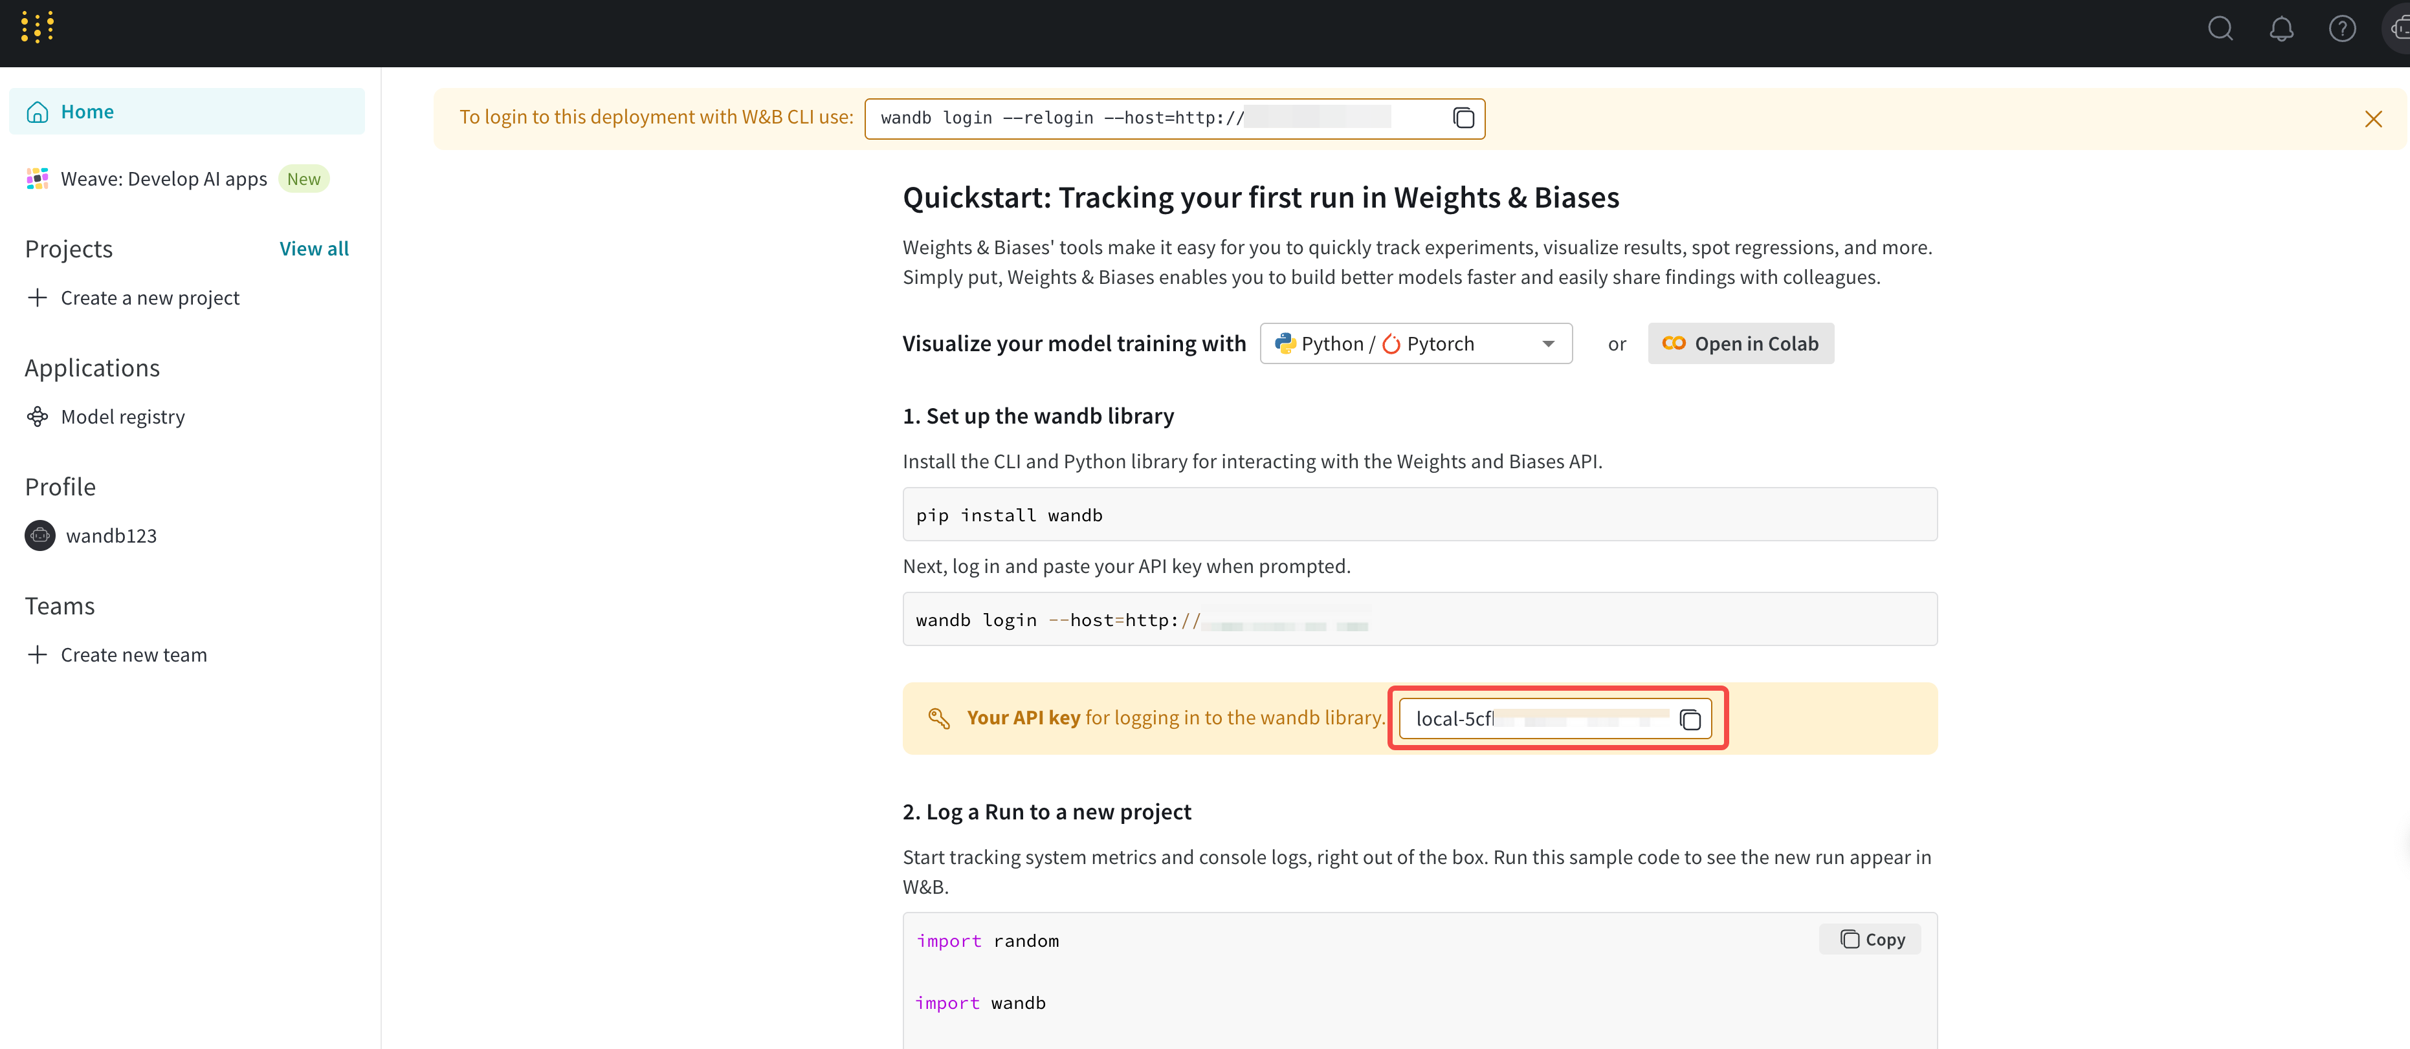Click Your API key bold text
The width and height of the screenshot is (2410, 1049).
pyautogui.click(x=1024, y=717)
